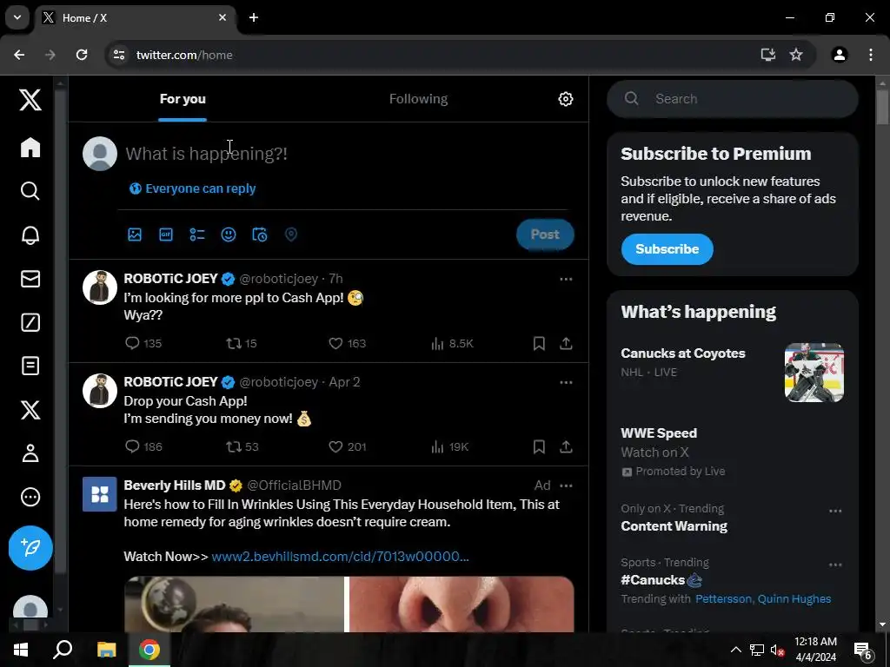Open File Explorer from the taskbar
This screenshot has width=890, height=667.
[x=106, y=650]
